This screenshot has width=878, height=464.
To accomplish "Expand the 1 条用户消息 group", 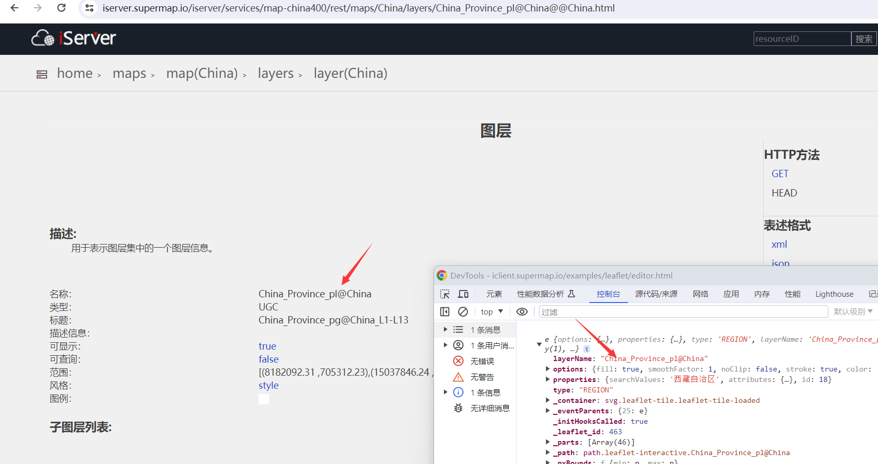I will tap(446, 345).
